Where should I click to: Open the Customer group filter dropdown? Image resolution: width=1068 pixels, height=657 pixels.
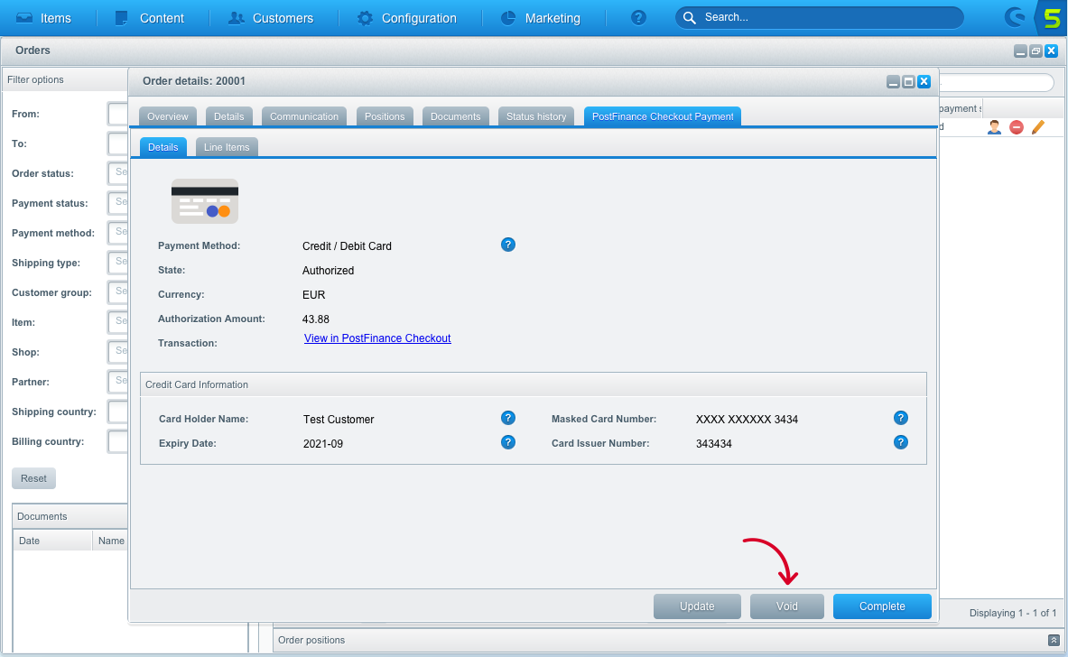118,292
